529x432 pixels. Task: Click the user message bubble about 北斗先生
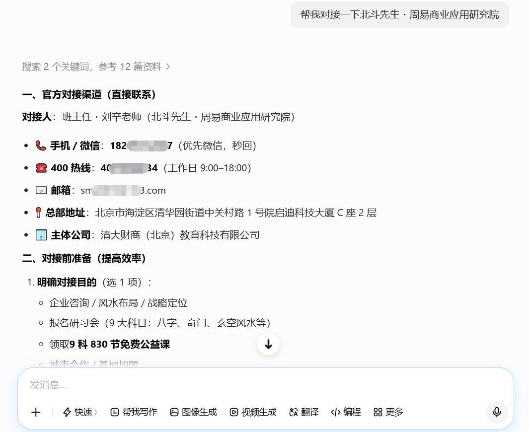pyautogui.click(x=399, y=15)
